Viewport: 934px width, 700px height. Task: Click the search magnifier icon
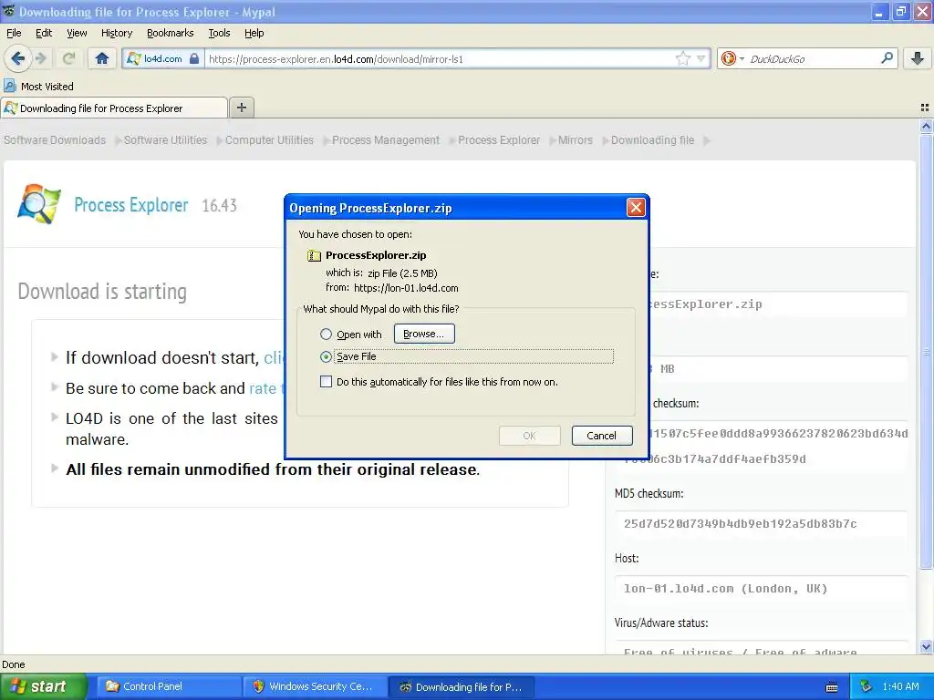[887, 57]
